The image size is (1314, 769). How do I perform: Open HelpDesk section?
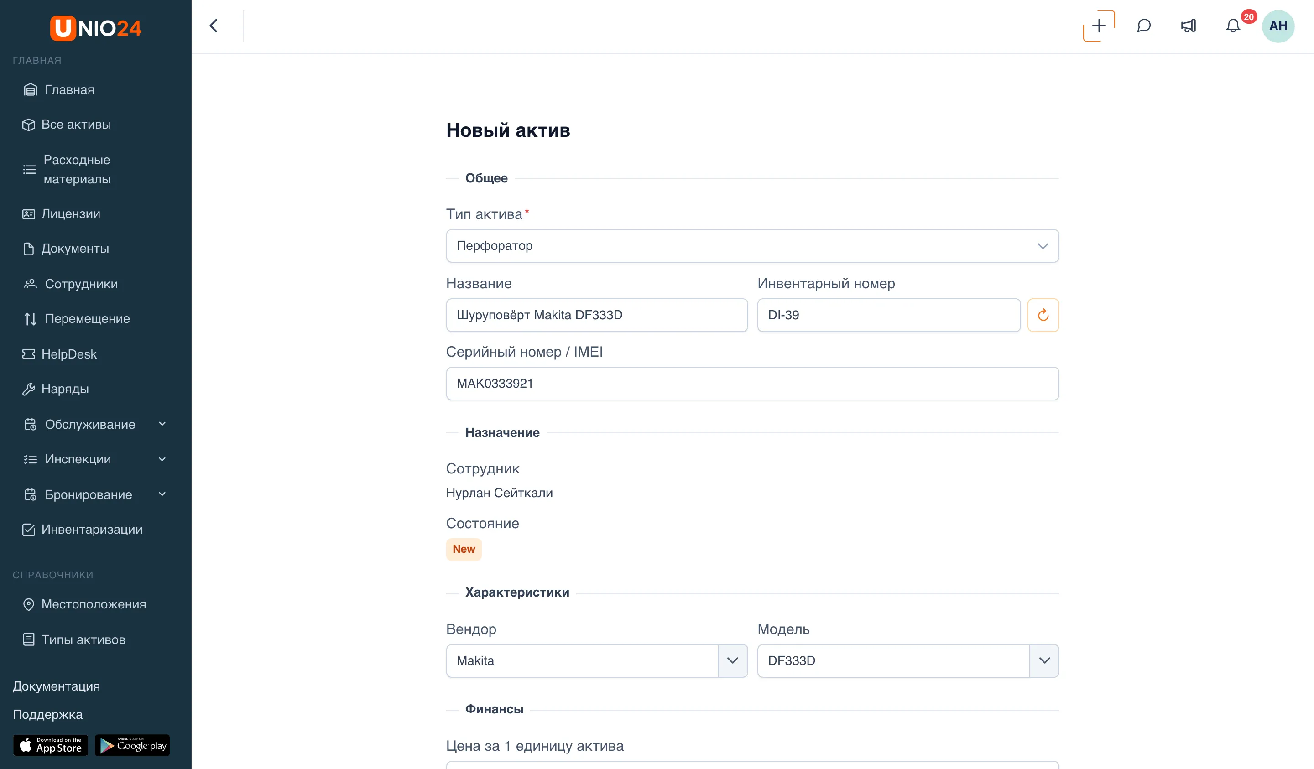(59, 354)
